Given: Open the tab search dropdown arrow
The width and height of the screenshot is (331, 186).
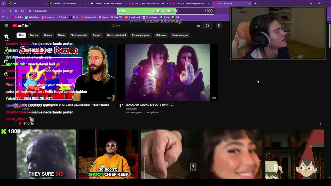Looking at the screenshot, I should point(3,3).
